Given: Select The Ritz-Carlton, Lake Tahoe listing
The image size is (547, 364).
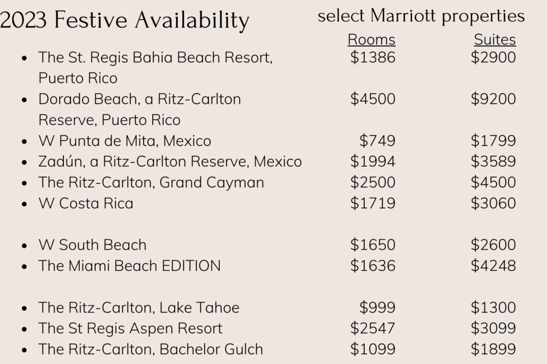Looking at the screenshot, I should tap(139, 308).
